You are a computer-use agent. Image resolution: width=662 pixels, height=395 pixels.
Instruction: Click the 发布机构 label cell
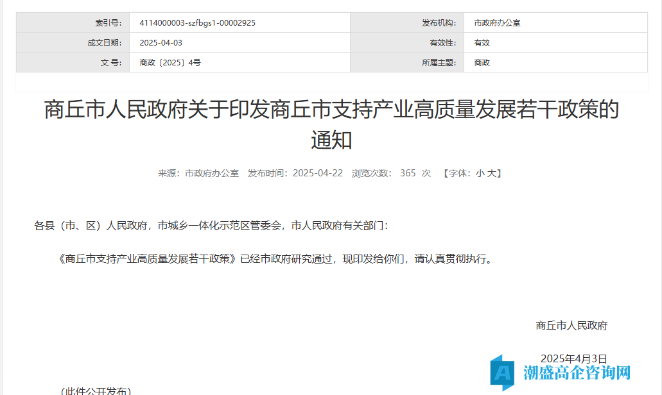(x=408, y=23)
